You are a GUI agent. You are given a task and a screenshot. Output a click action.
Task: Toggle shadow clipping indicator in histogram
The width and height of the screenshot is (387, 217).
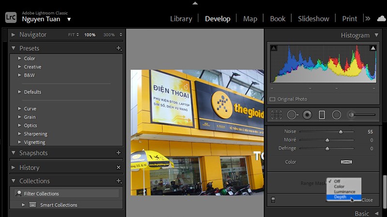coord(273,48)
